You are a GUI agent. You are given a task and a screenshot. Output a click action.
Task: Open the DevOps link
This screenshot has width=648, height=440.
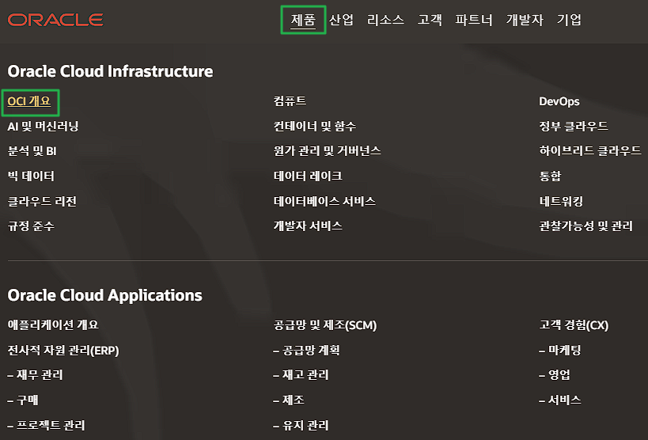[x=559, y=101]
